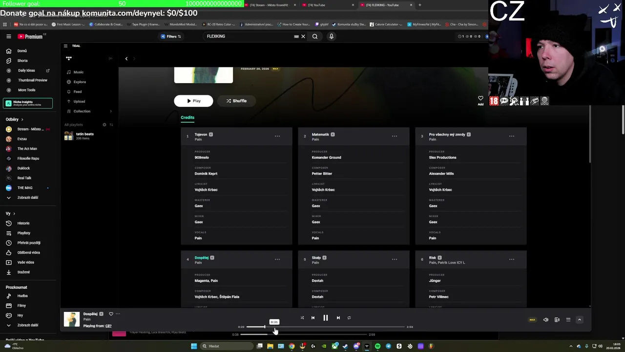Click MAX audio quality badge in player
The width and height of the screenshot is (625, 352).
tap(532, 320)
